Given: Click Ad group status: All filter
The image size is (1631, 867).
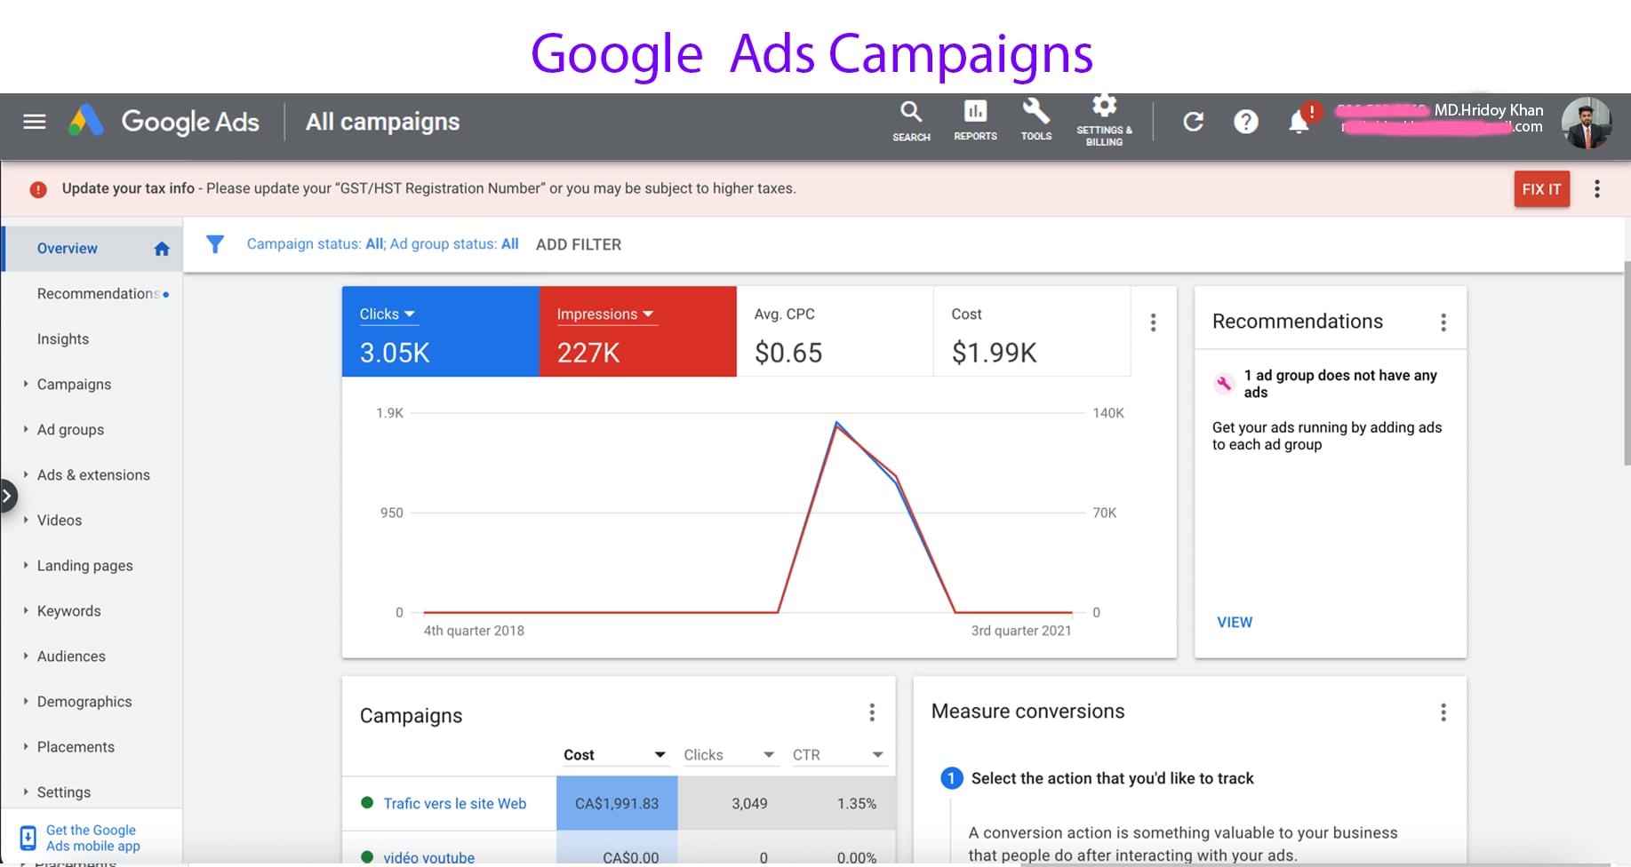Looking at the screenshot, I should point(454,244).
